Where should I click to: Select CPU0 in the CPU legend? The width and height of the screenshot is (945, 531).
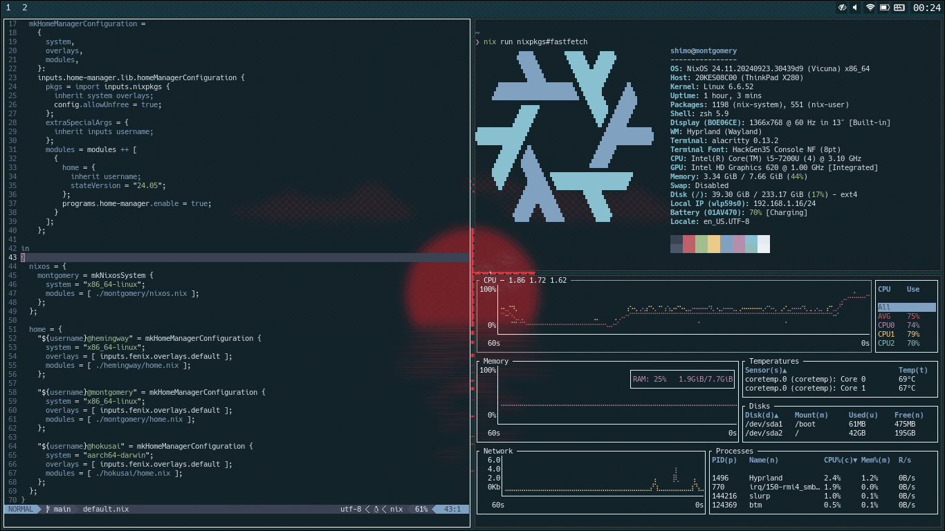(x=906, y=325)
